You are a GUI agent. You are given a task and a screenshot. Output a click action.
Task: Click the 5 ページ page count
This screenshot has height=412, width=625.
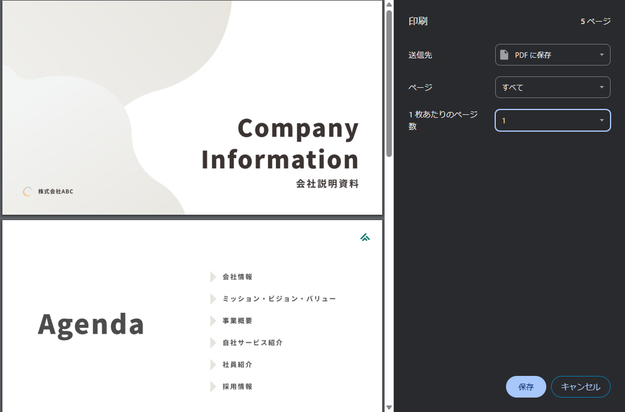pyautogui.click(x=596, y=21)
